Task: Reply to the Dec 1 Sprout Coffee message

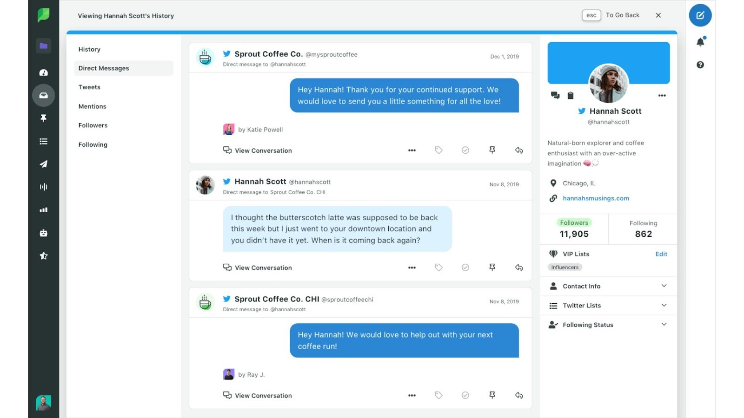Action: pos(518,150)
